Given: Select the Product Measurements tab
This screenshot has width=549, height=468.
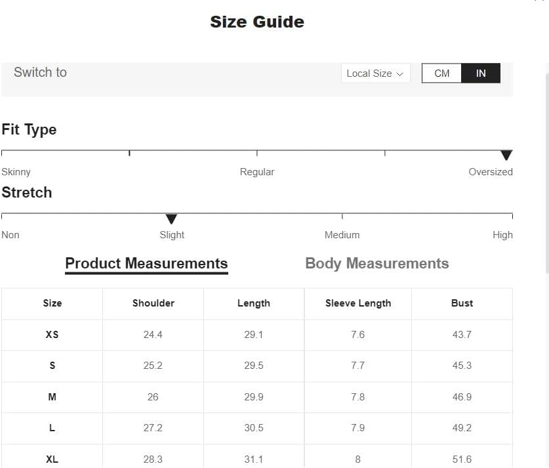Looking at the screenshot, I should click(x=146, y=264).
